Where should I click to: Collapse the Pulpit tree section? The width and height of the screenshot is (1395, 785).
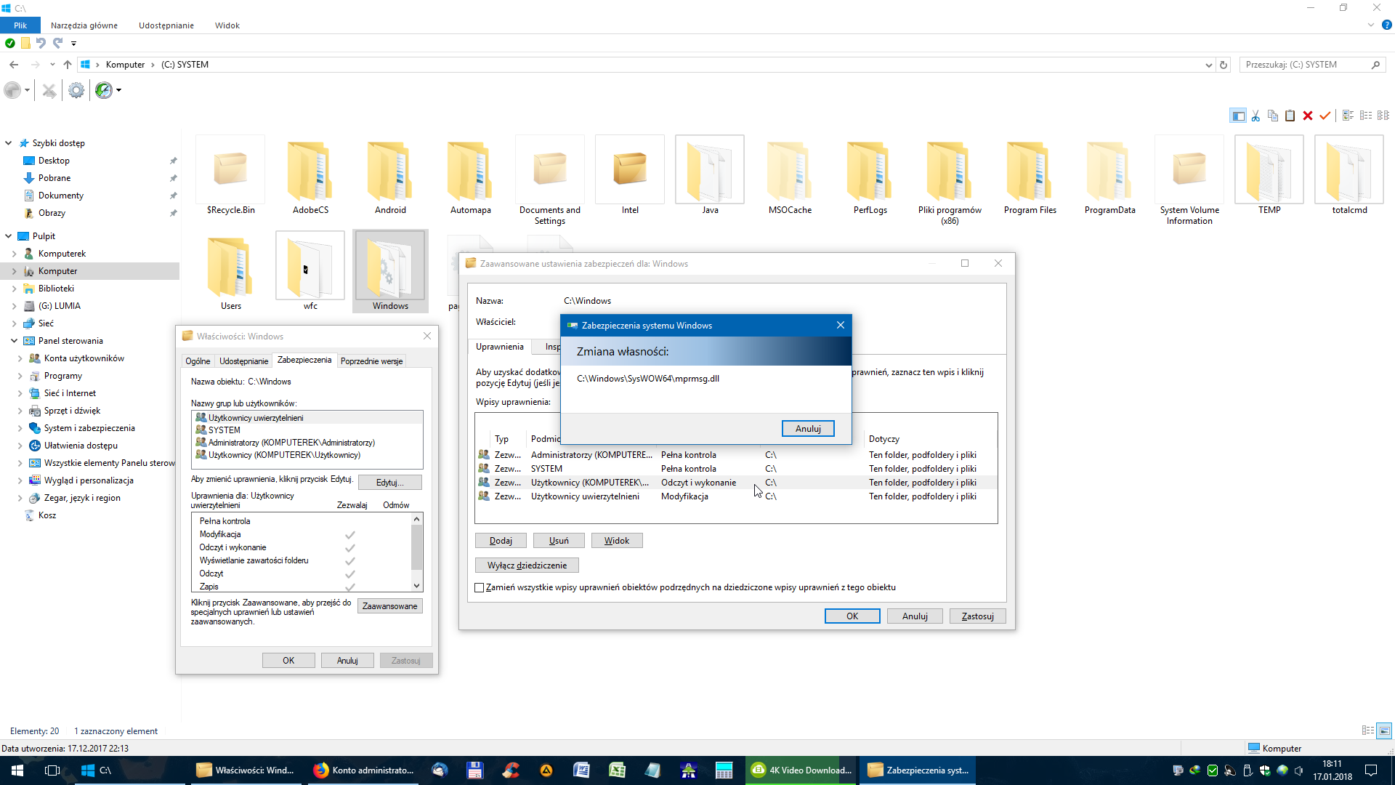(9, 236)
